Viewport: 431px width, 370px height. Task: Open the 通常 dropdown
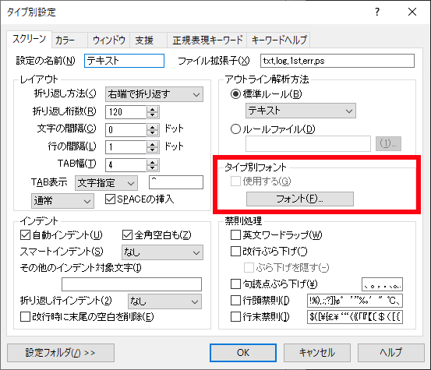pos(62,201)
